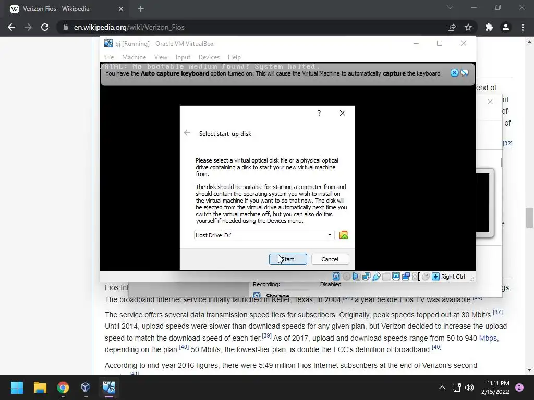
Task: Open the Host Drive 'D:' dropdown
Action: [x=264, y=235]
